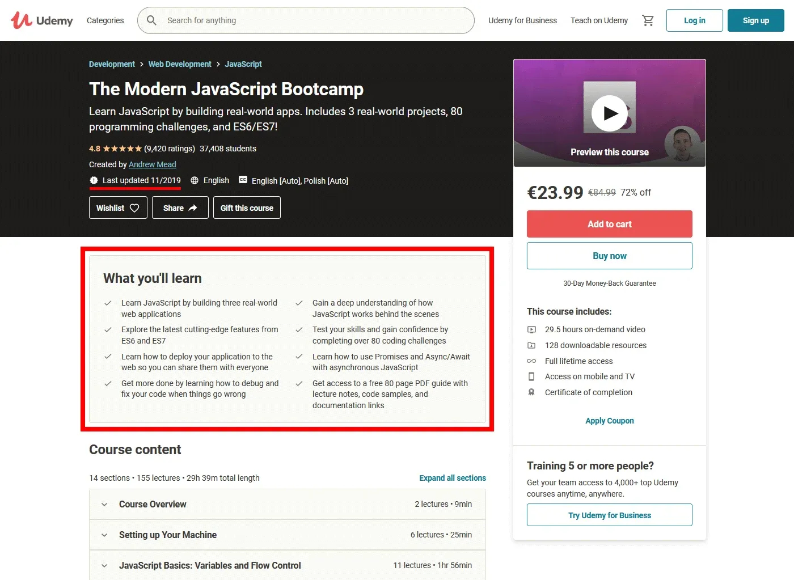794x580 pixels.
Task: Click '6 lectures • 25min' text
Action: pos(441,535)
